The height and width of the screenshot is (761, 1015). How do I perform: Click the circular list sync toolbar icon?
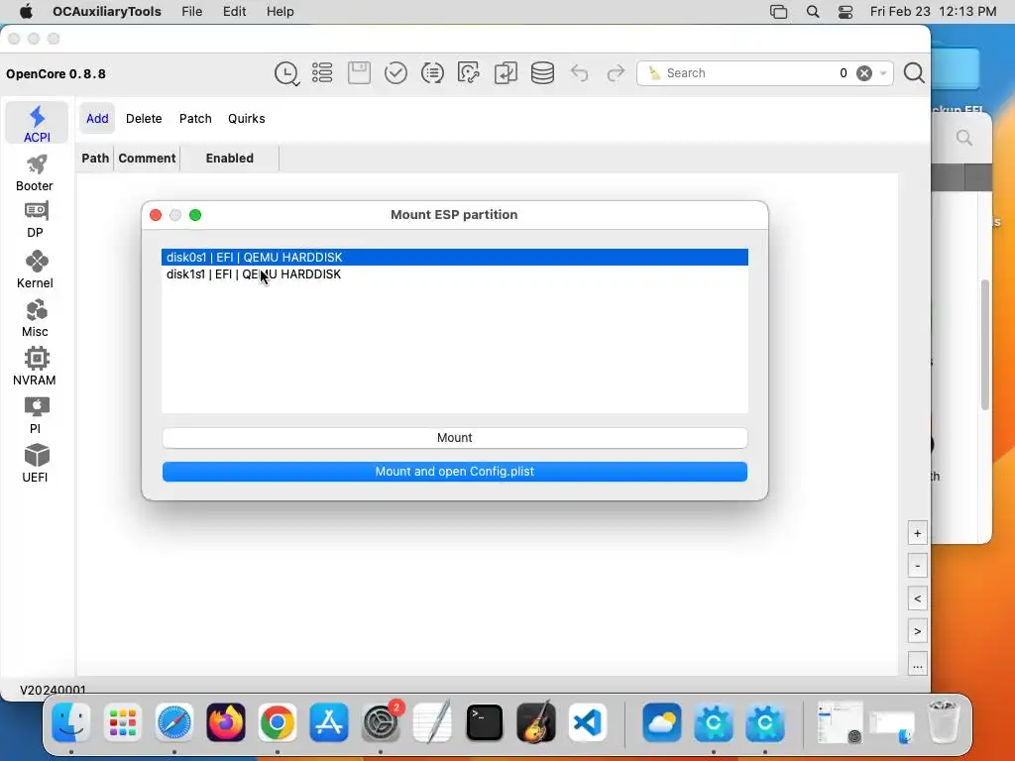tap(432, 73)
